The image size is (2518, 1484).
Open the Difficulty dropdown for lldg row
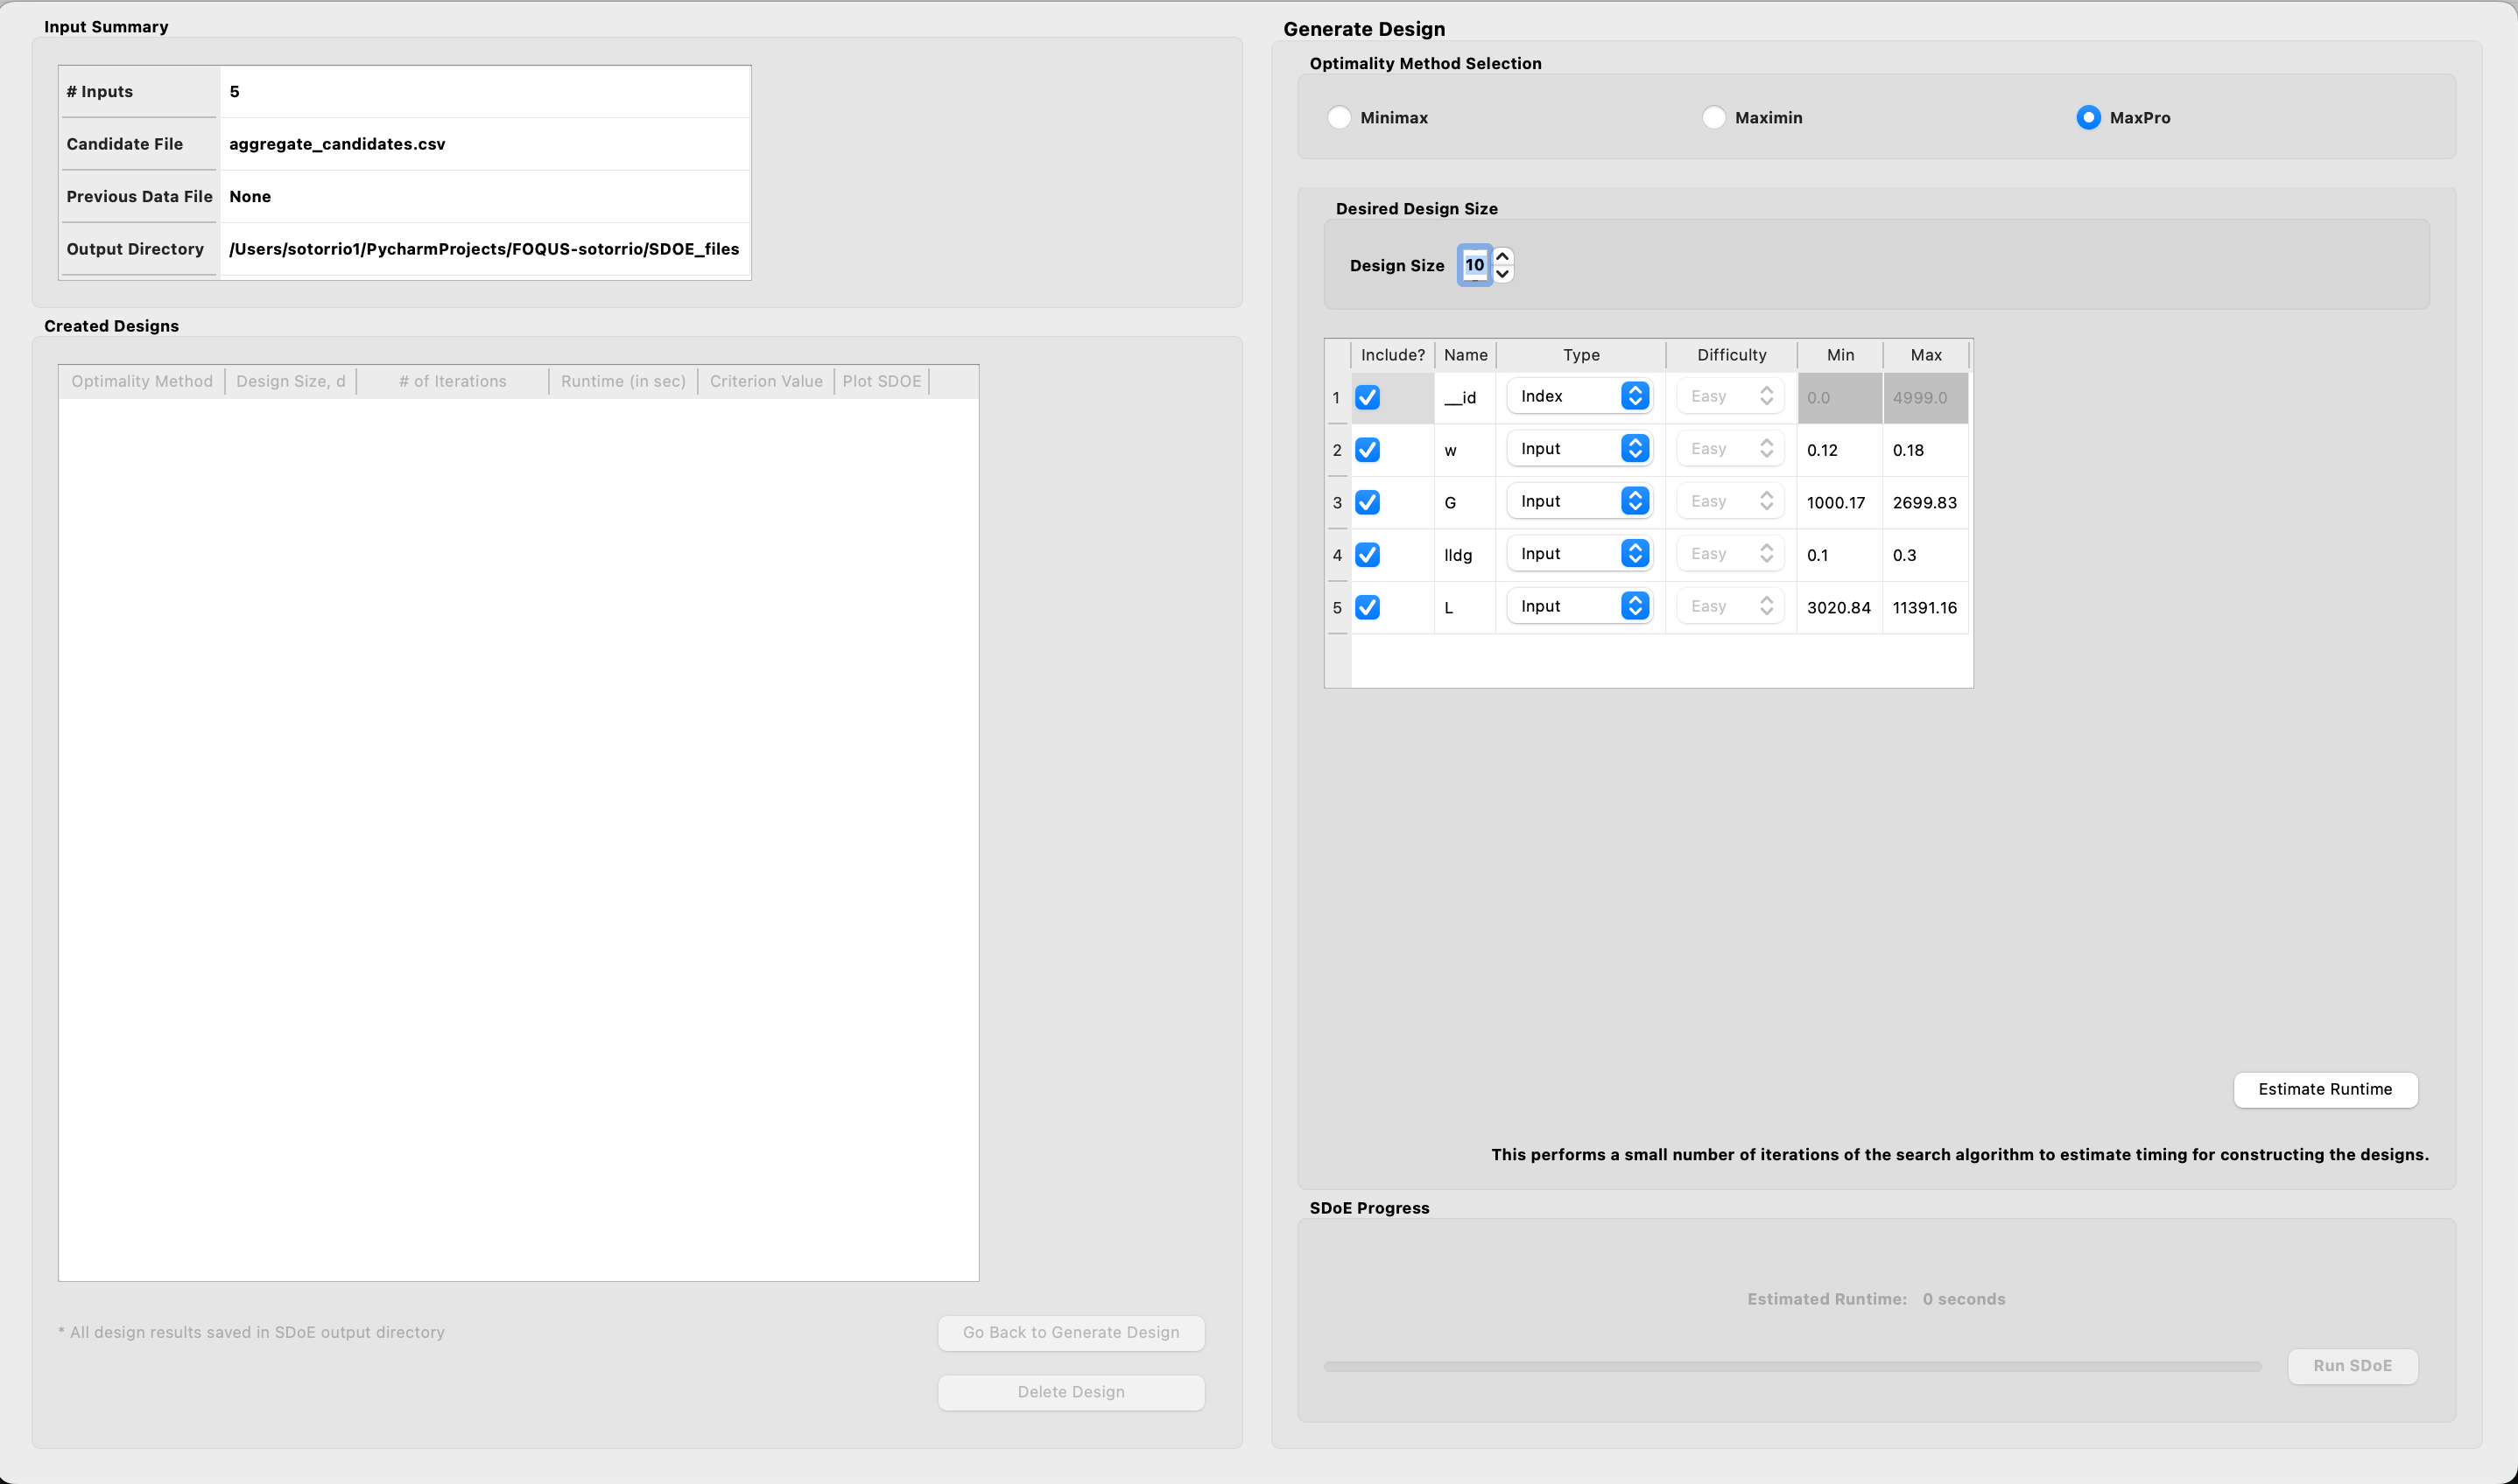tap(1731, 554)
